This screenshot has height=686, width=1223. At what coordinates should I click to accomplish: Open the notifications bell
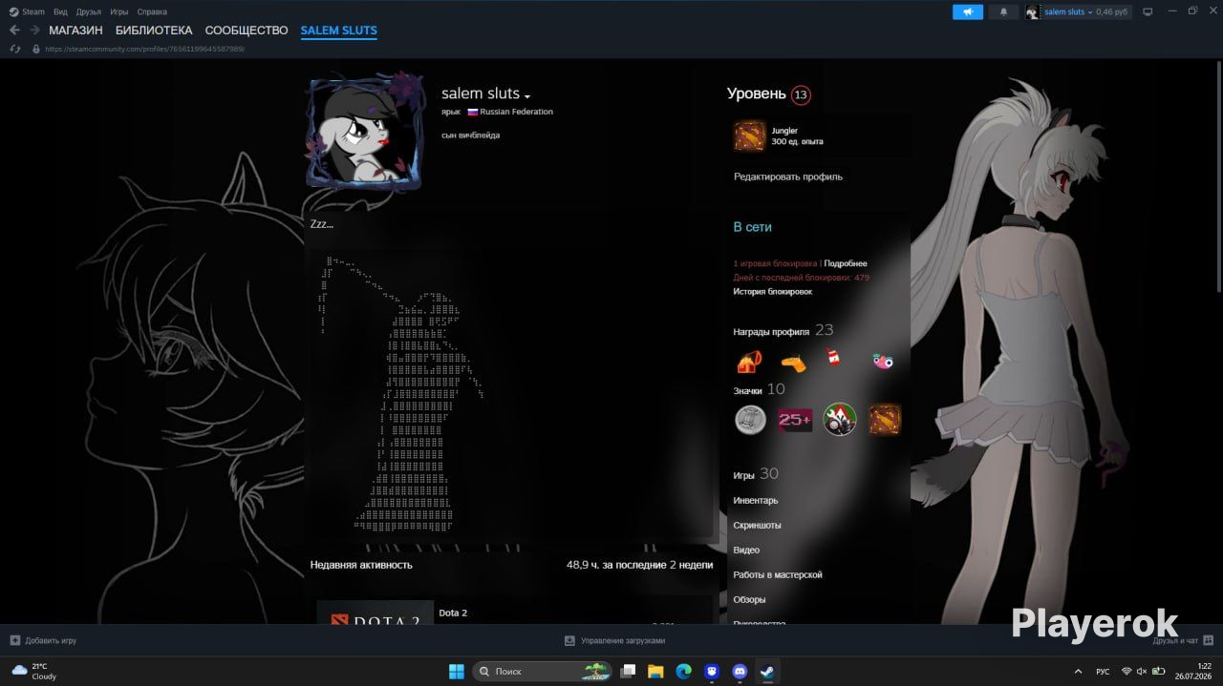pyautogui.click(x=1003, y=11)
